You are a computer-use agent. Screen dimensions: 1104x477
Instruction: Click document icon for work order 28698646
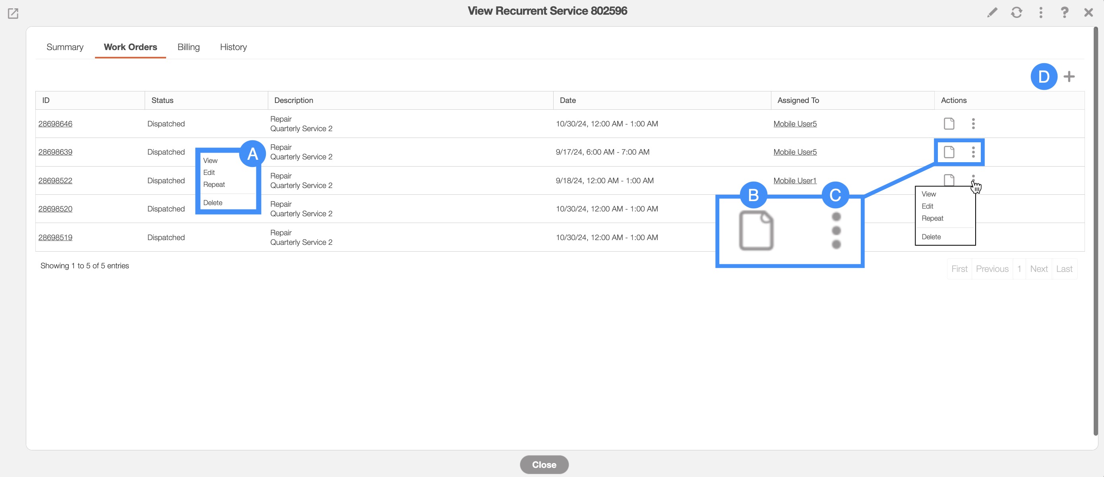tap(949, 124)
